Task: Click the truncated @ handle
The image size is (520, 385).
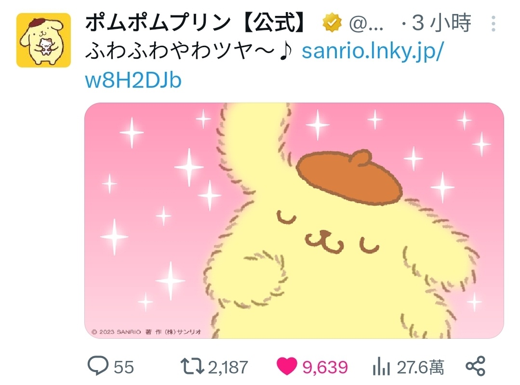Action: tap(366, 24)
